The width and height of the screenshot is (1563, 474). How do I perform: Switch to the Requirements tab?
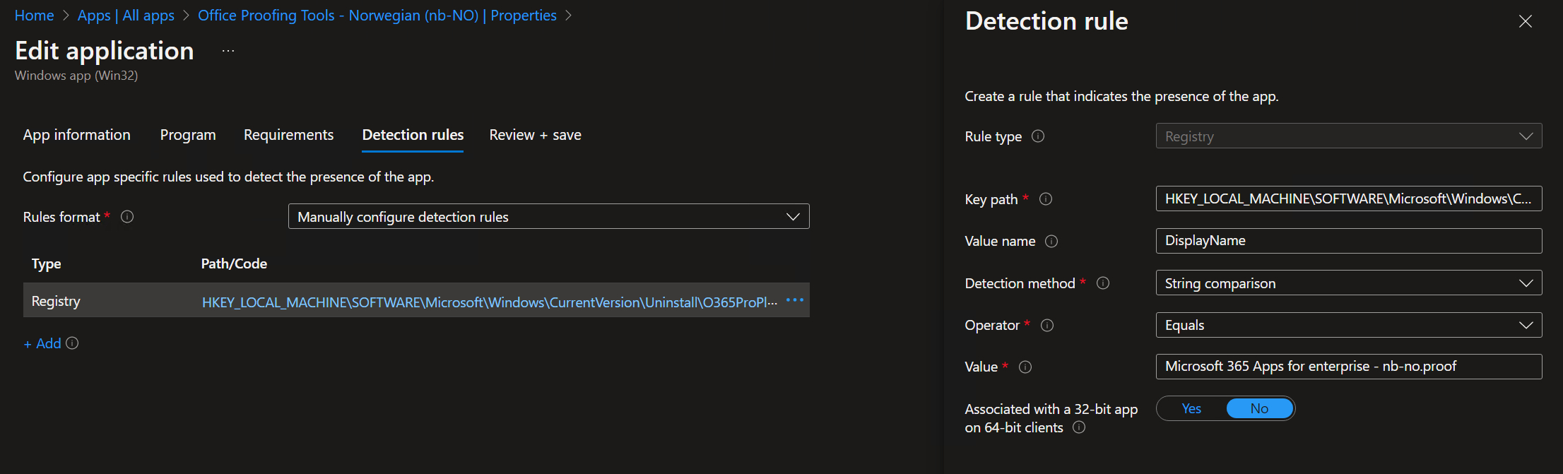pyautogui.click(x=288, y=135)
